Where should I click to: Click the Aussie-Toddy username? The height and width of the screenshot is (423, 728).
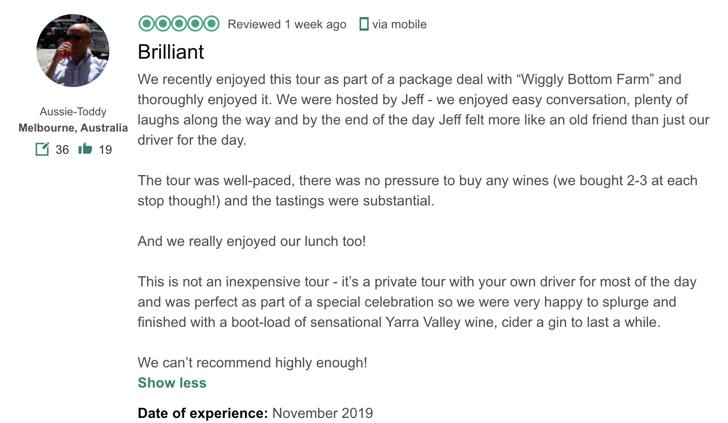pyautogui.click(x=73, y=112)
